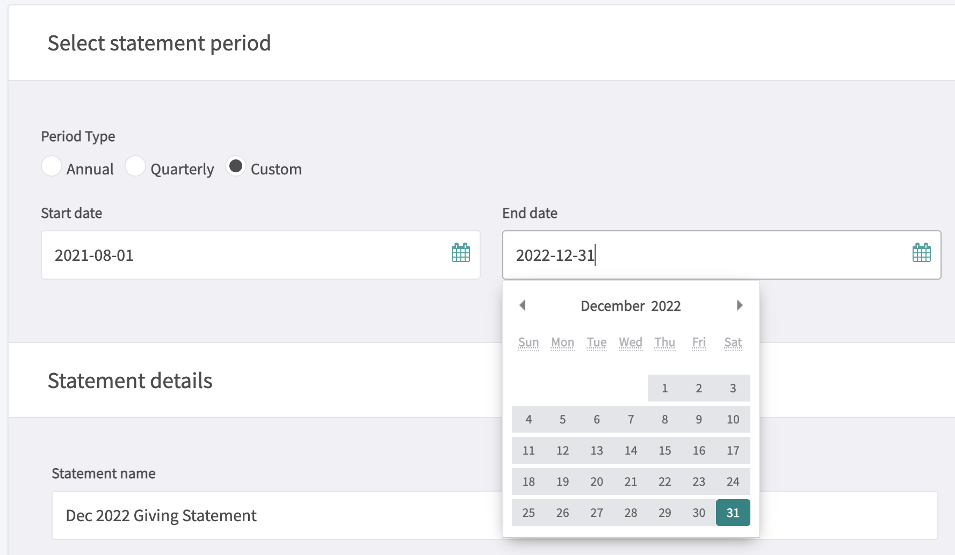Open the End date calendar picker icon
The width and height of the screenshot is (955, 555).
(x=922, y=252)
